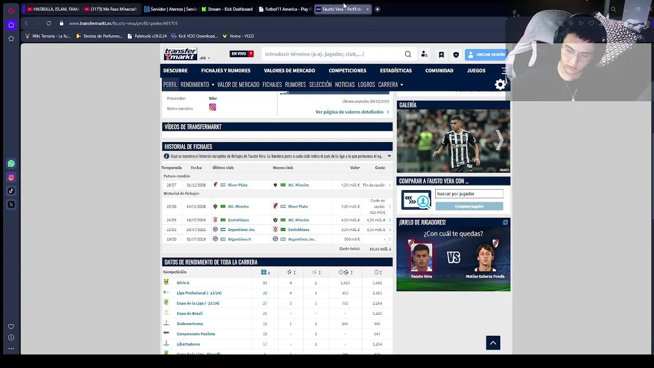654x368 pixels.
Task: Open a new browser tab with plus
Action: [377, 9]
